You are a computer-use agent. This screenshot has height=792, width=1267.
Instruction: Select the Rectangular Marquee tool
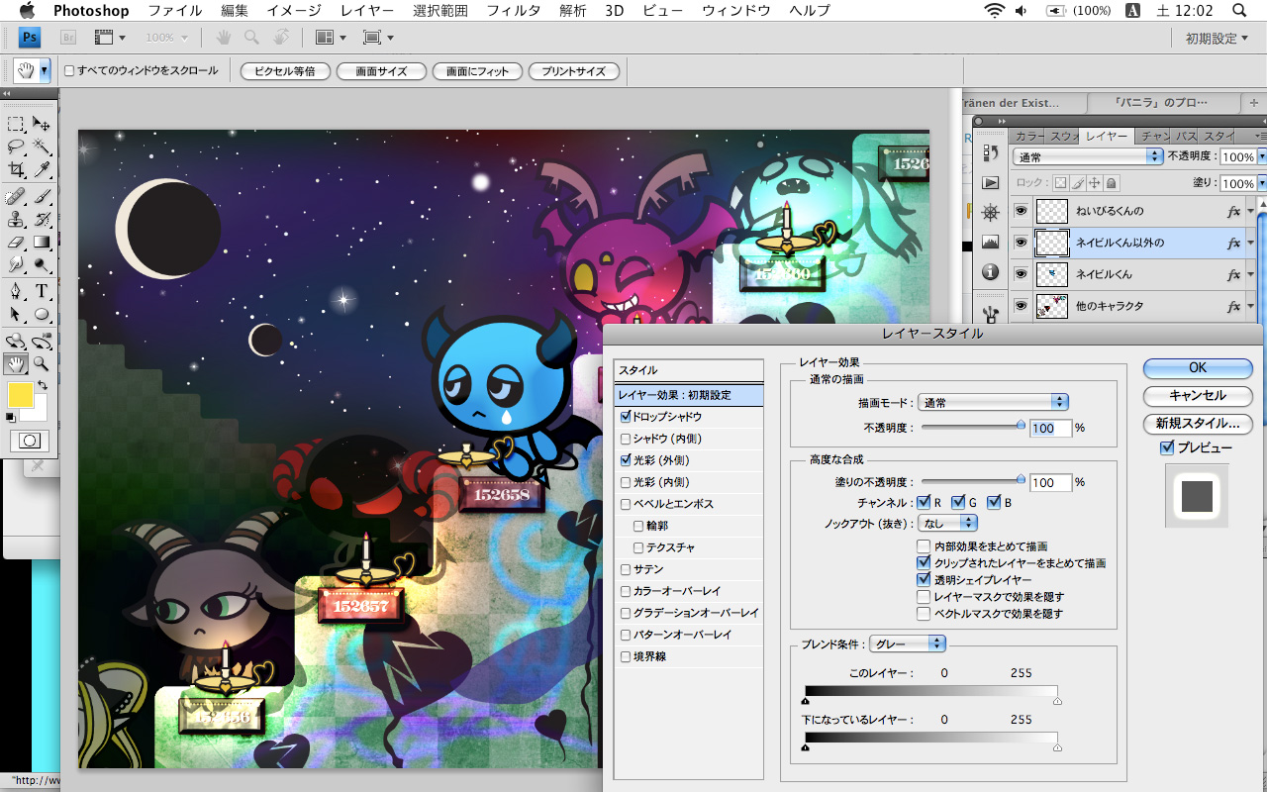click(x=16, y=124)
